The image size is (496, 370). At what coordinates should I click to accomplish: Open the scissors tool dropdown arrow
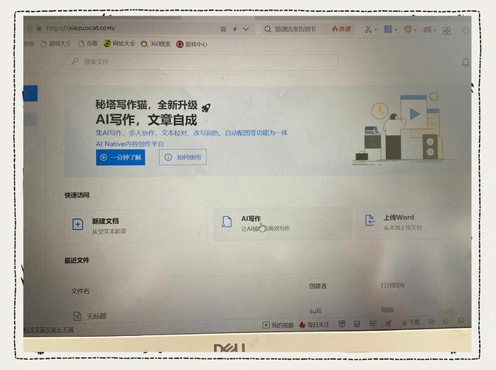click(376, 30)
